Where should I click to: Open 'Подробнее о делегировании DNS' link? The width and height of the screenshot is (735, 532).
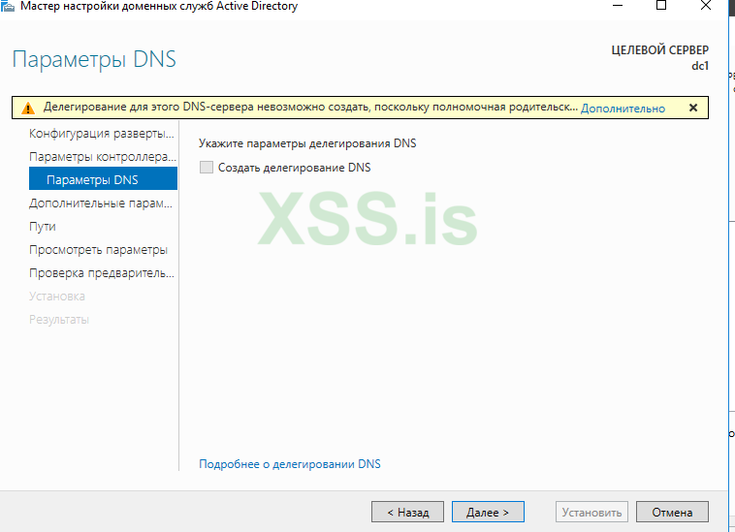[290, 463]
